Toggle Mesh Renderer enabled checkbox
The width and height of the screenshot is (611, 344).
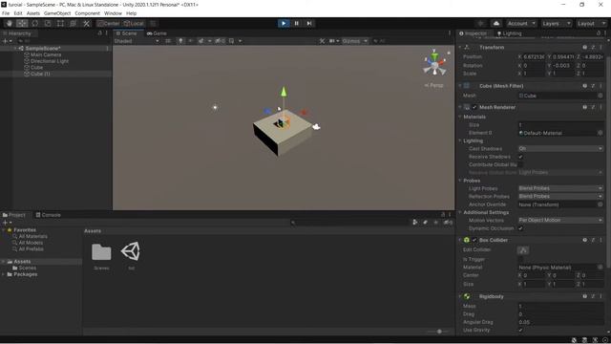pos(474,107)
